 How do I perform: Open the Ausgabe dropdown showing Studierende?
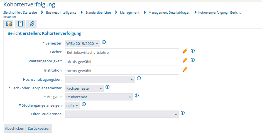coord(99,97)
